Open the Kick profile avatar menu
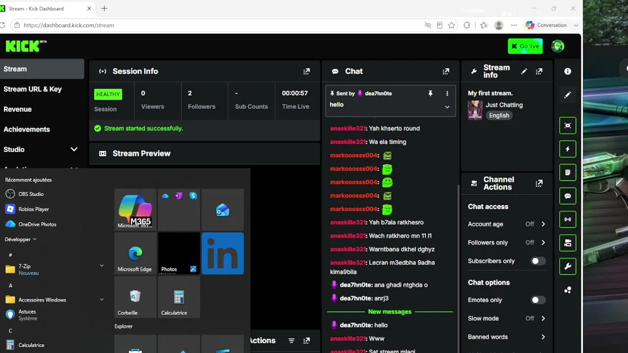Screen dimensions: 628x353 pos(558,46)
